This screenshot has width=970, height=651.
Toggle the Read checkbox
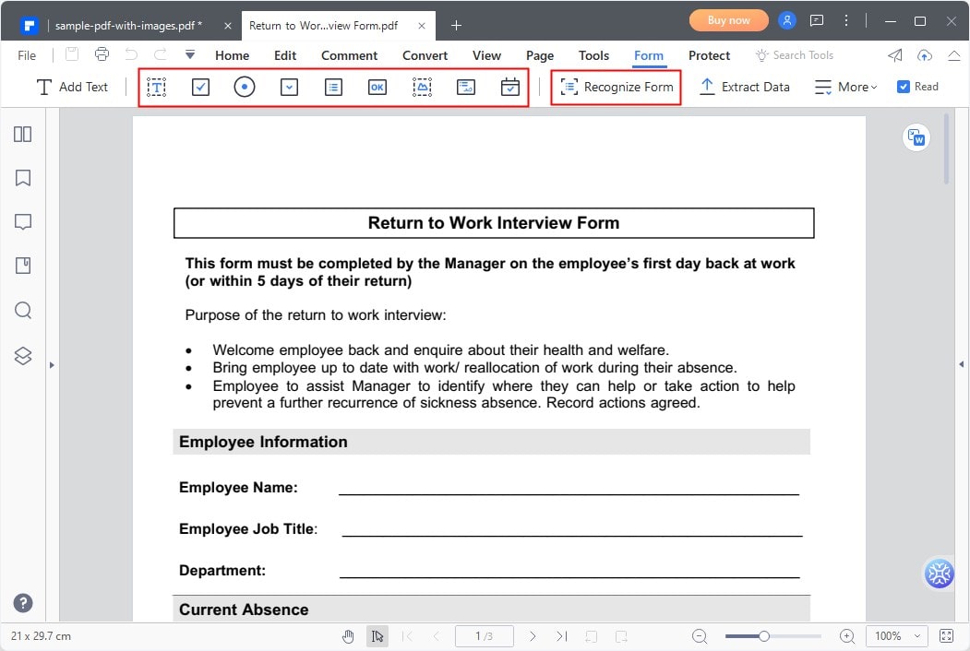click(x=904, y=87)
